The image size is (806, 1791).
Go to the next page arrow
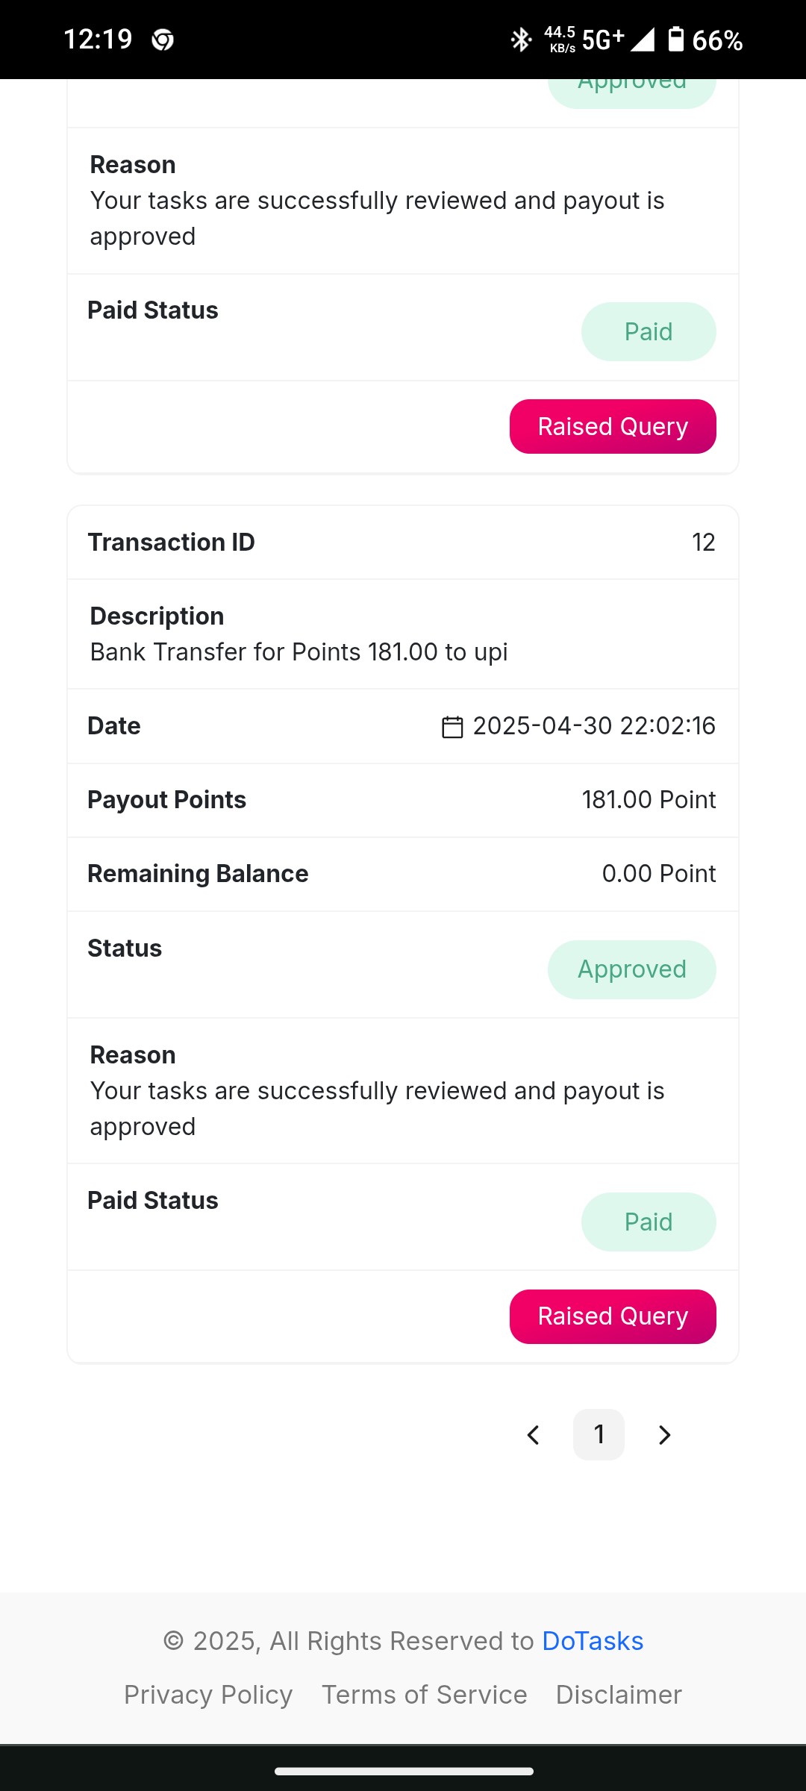(664, 1434)
